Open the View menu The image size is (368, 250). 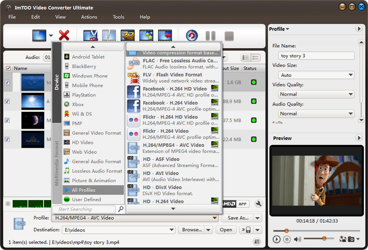(x=60, y=17)
